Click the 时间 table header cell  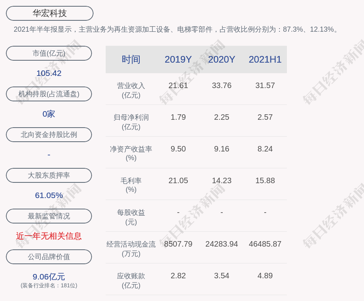point(131,59)
